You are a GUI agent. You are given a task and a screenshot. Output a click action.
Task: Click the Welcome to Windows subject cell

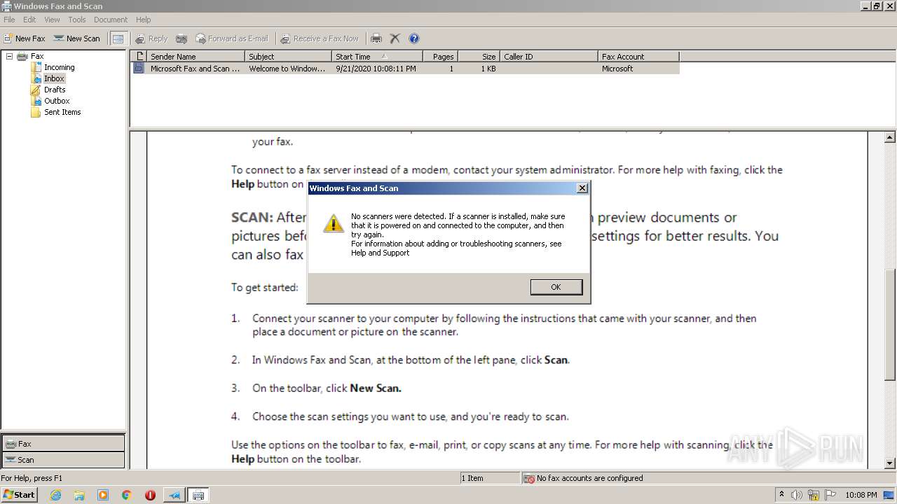pos(287,69)
